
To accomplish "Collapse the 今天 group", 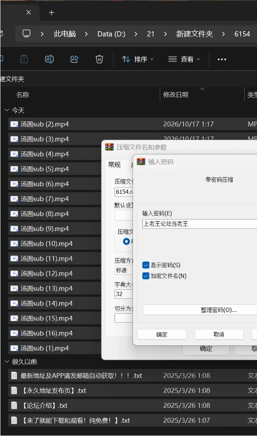I will 7,110.
